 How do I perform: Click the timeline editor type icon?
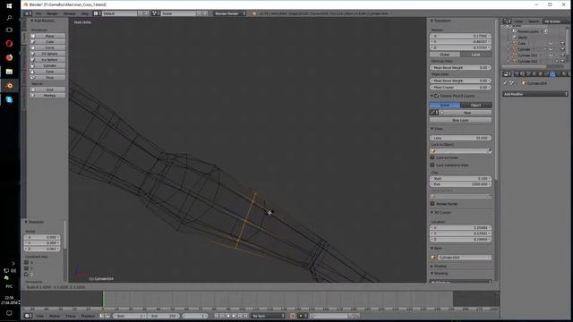[x=28, y=316]
